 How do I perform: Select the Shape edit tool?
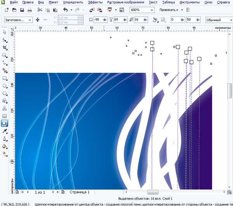(x=5, y=40)
